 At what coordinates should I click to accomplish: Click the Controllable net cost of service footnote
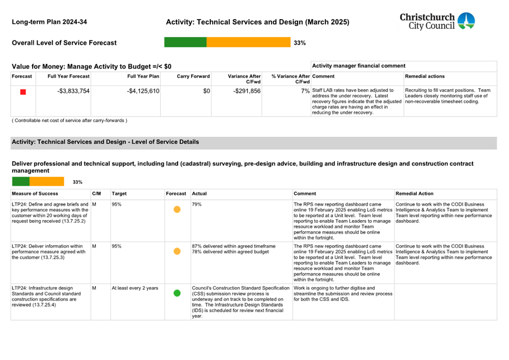click(69, 120)
